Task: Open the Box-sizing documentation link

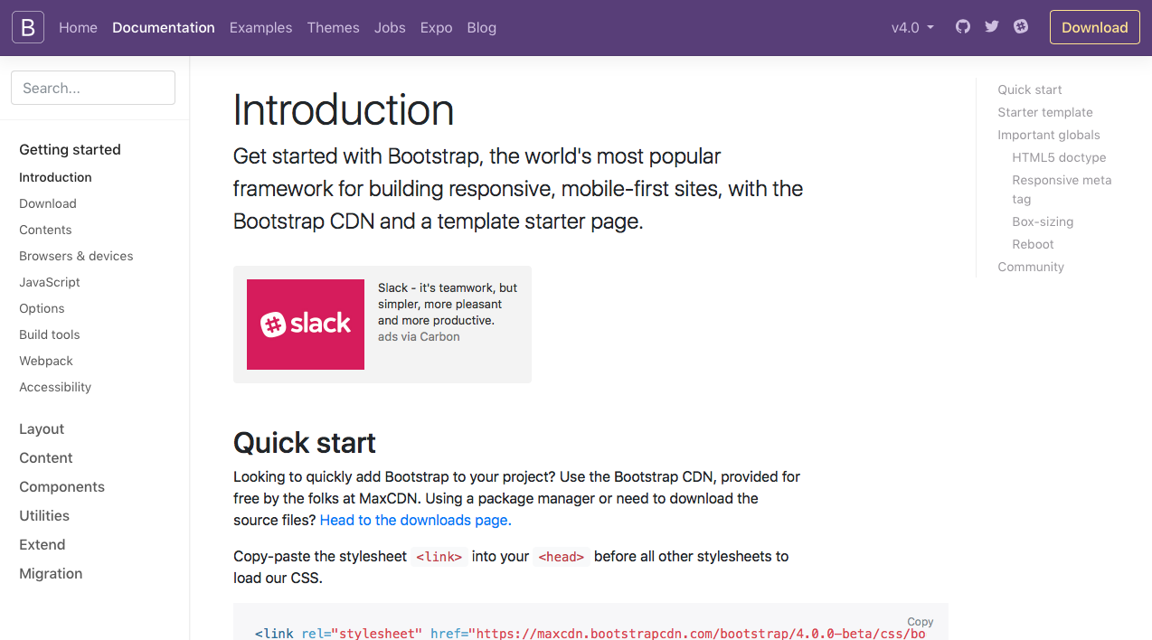Action: pos(1043,221)
